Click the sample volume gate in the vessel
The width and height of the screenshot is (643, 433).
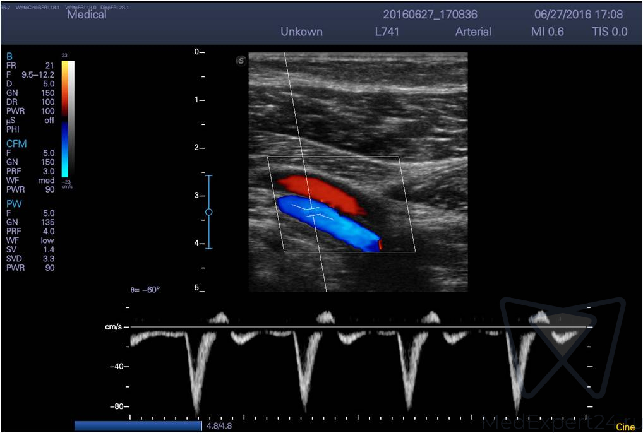(x=312, y=211)
